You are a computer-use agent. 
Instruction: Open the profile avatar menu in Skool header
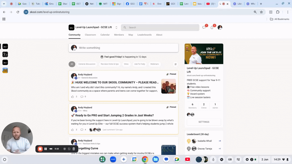(x=220, y=27)
